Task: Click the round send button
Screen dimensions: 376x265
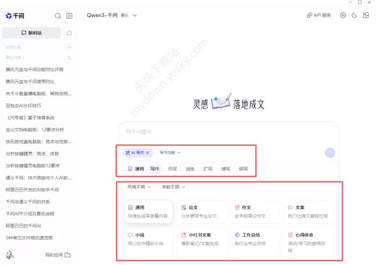Action: 330,152
